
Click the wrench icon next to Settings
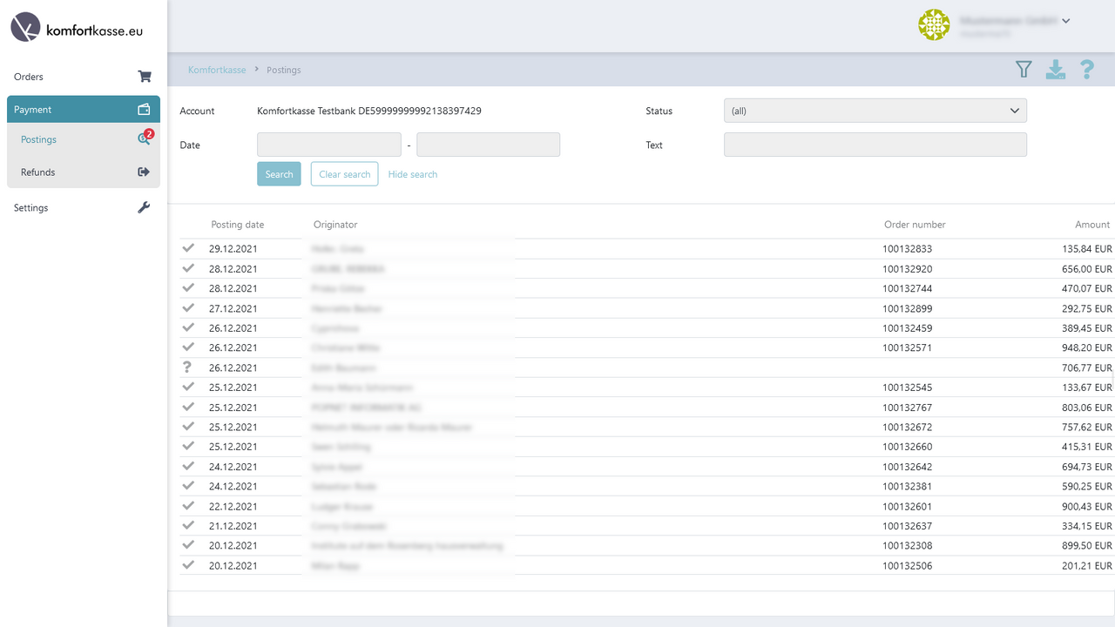(x=143, y=207)
